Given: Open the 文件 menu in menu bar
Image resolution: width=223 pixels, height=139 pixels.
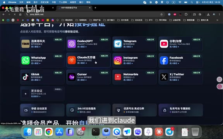Looking at the screenshot, I should pyautogui.click(x=21, y=2).
